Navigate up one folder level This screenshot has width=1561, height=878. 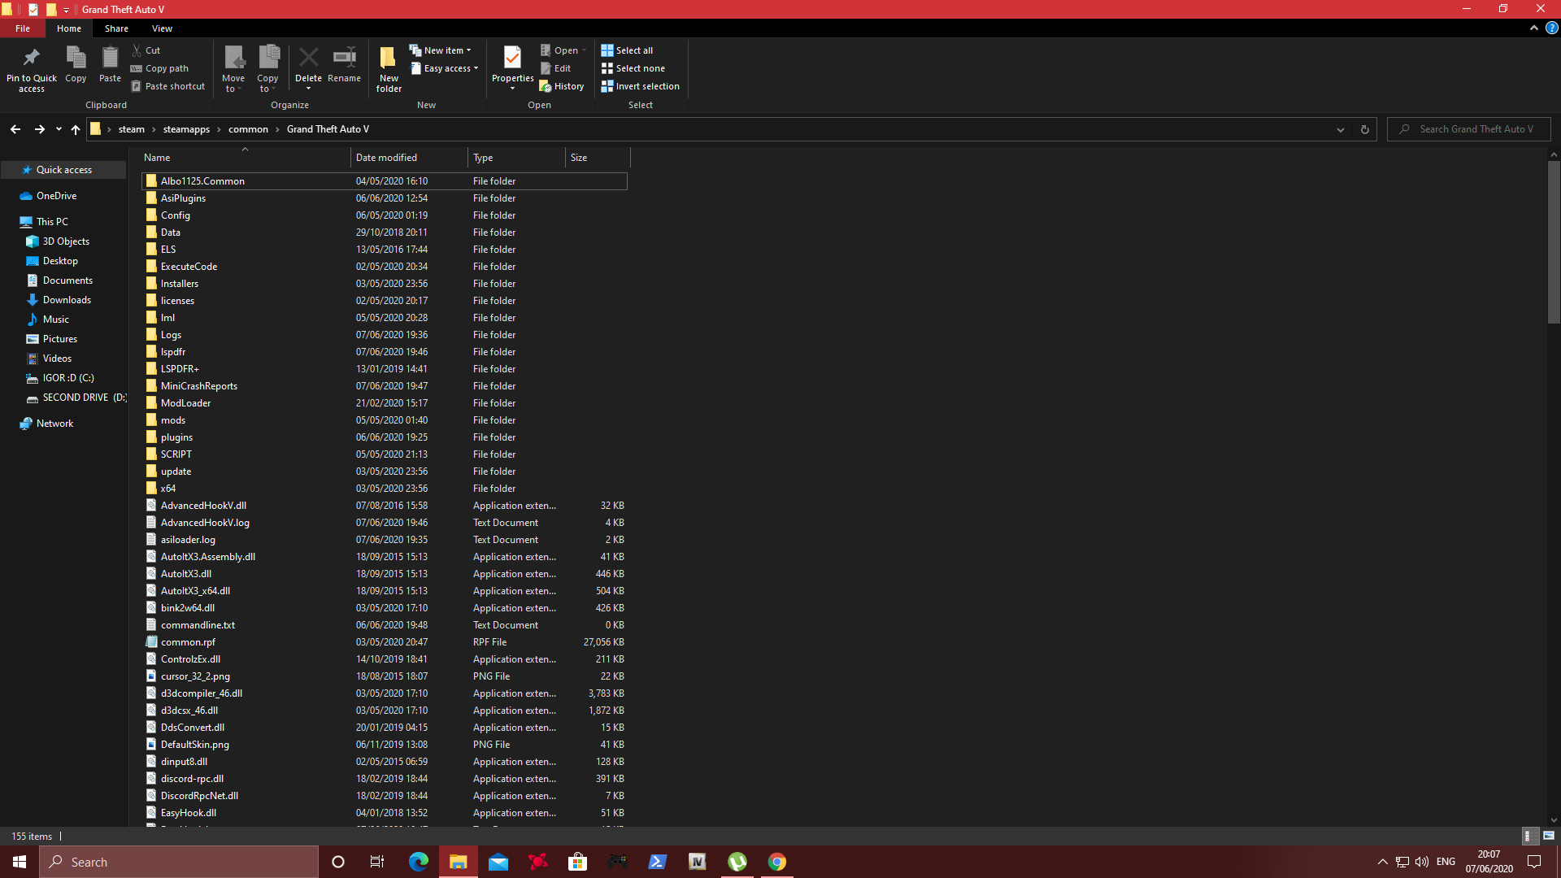pyautogui.click(x=76, y=129)
